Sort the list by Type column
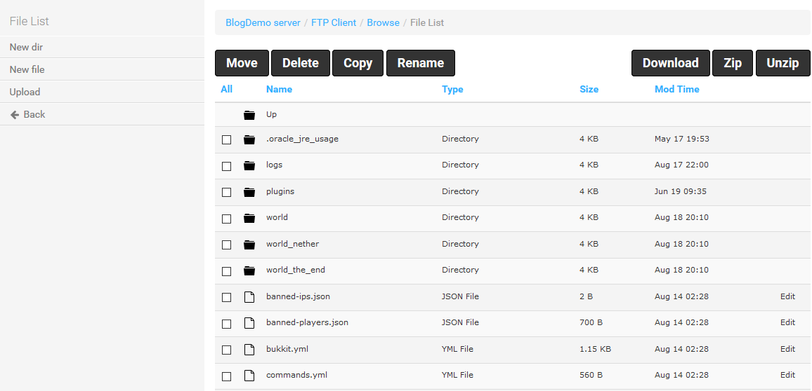The width and height of the screenshot is (812, 391). tap(452, 90)
